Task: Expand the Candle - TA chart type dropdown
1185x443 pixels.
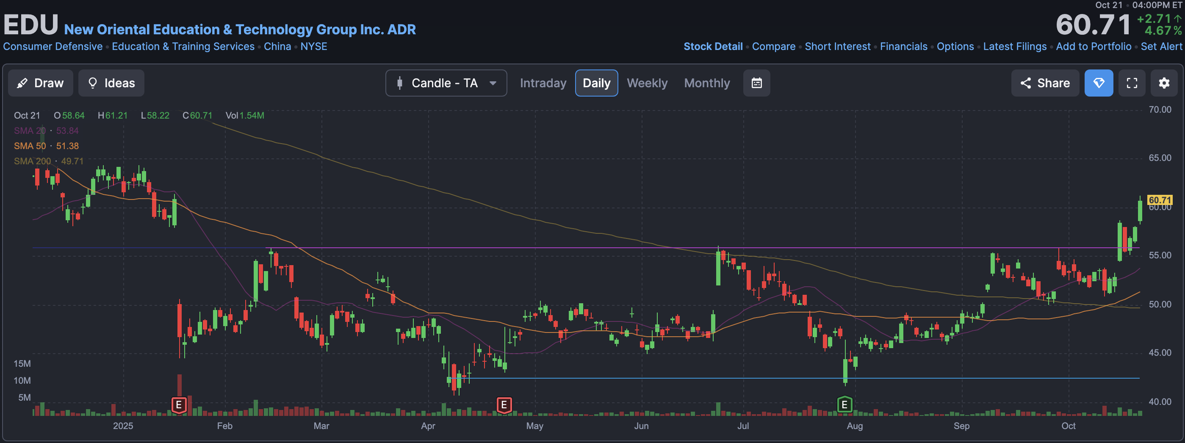Action: coord(446,83)
